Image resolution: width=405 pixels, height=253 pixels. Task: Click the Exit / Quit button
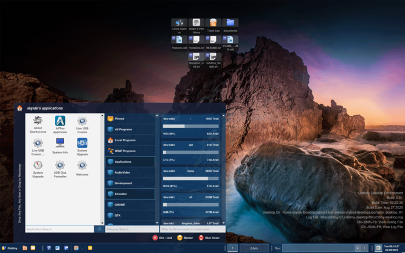[x=163, y=238]
